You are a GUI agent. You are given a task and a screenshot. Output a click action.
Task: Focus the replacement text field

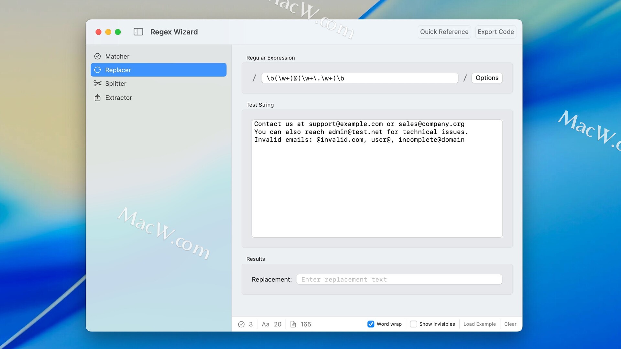coord(399,279)
